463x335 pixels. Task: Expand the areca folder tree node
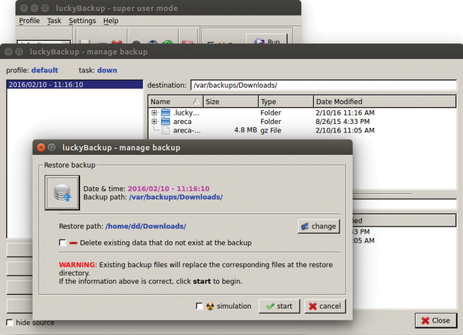point(154,122)
